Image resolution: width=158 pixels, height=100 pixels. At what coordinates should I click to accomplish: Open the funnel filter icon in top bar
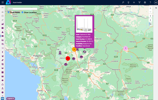pyautogui.click(x=139, y=2)
